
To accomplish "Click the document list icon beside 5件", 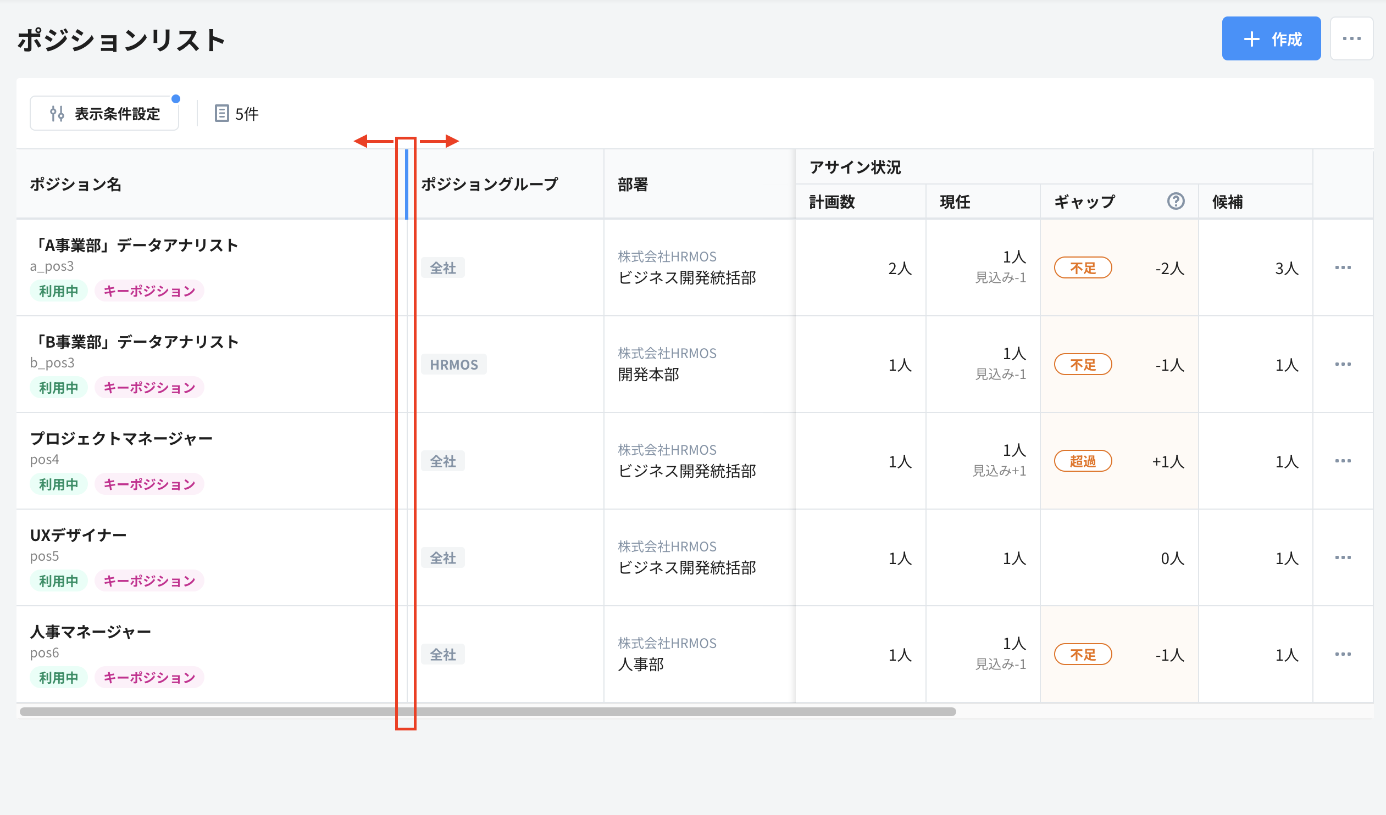I will pos(221,113).
